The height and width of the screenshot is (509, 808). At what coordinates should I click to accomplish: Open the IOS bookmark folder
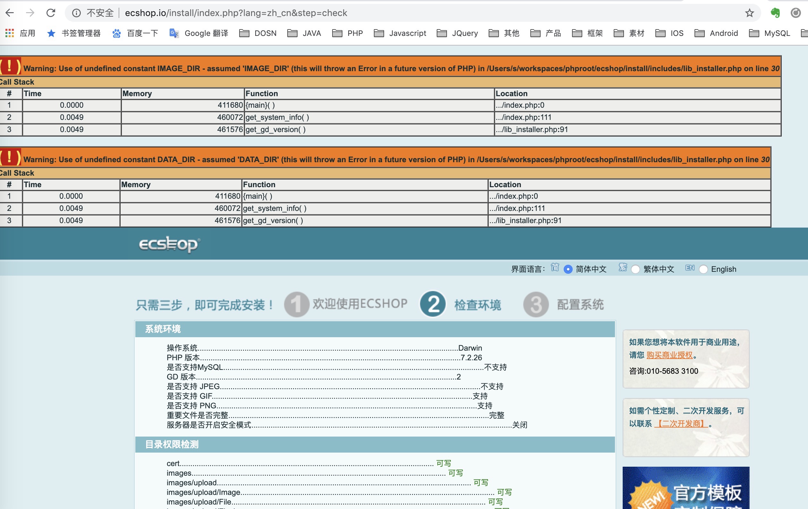670,33
